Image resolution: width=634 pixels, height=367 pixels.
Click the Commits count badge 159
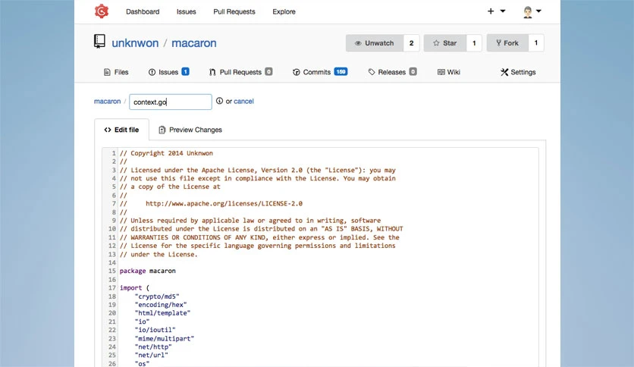(341, 71)
